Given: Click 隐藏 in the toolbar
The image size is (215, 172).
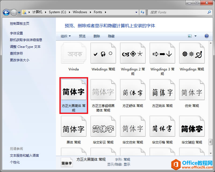Looking at the screenshot, I should (x=111, y=36).
